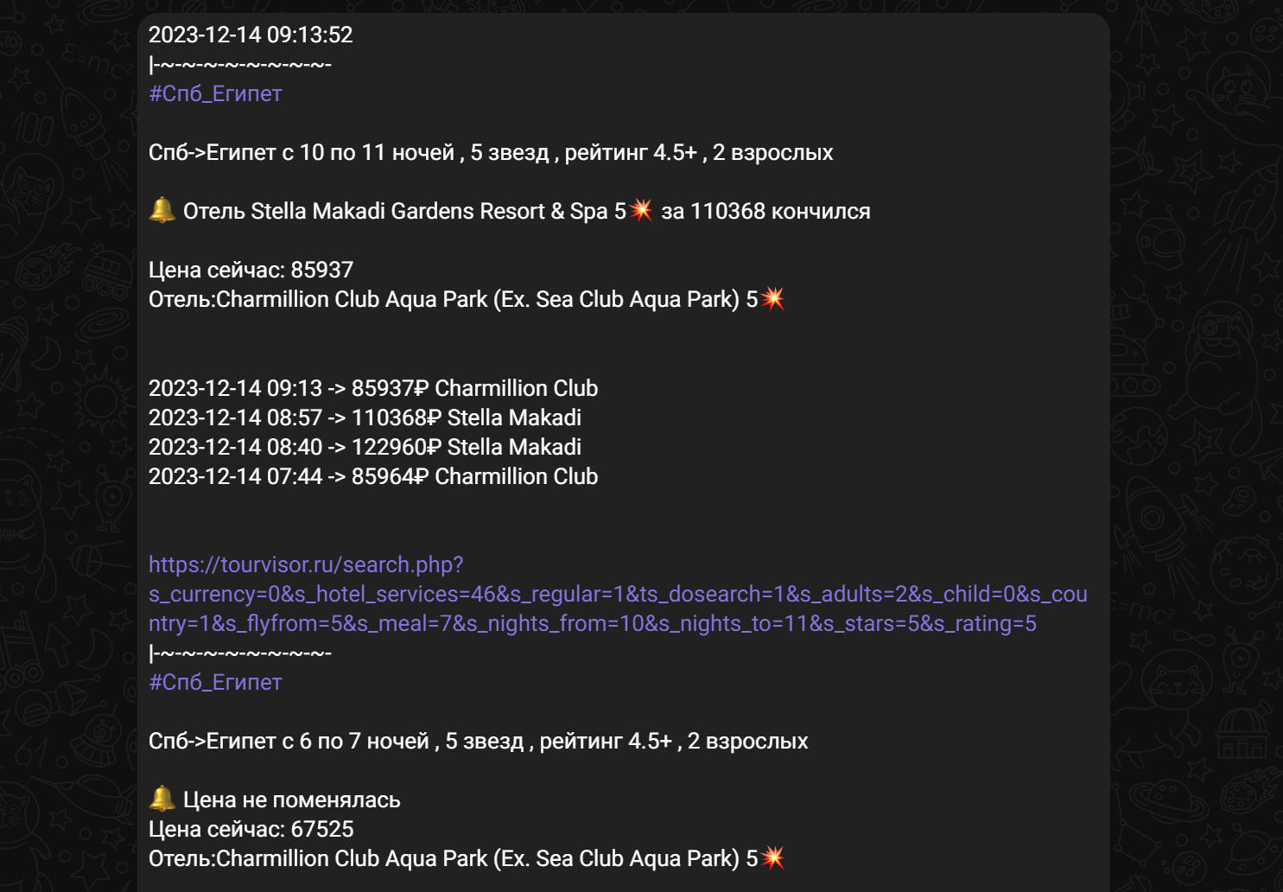This screenshot has width=1283, height=892.
Task: Click the star emoji after 'Resort & Spa 5'
Action: 641,210
